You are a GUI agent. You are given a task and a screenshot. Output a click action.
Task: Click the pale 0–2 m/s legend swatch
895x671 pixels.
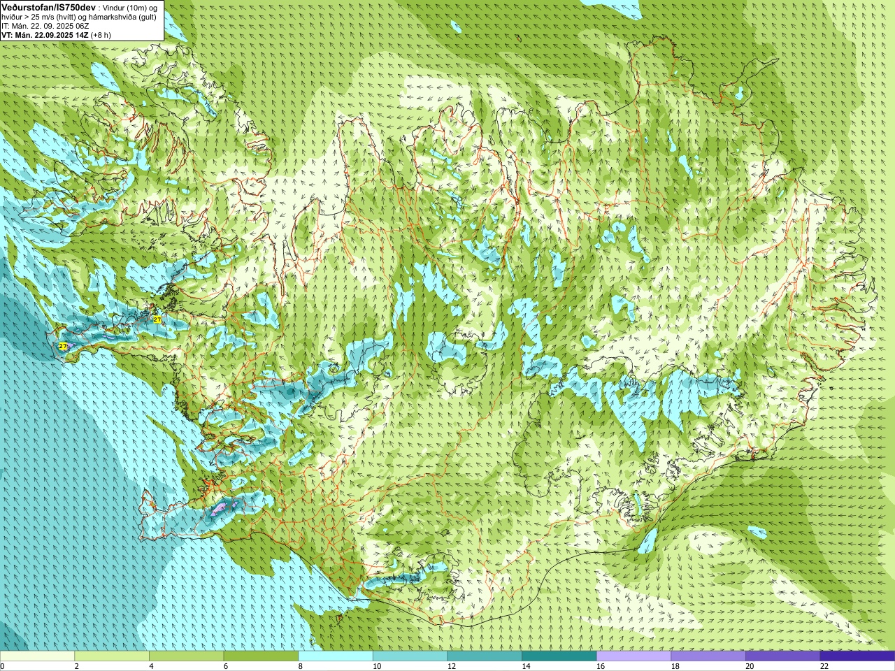tap(37, 656)
